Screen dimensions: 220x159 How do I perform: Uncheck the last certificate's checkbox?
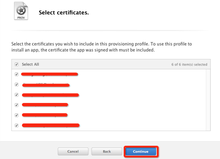coord(17,125)
